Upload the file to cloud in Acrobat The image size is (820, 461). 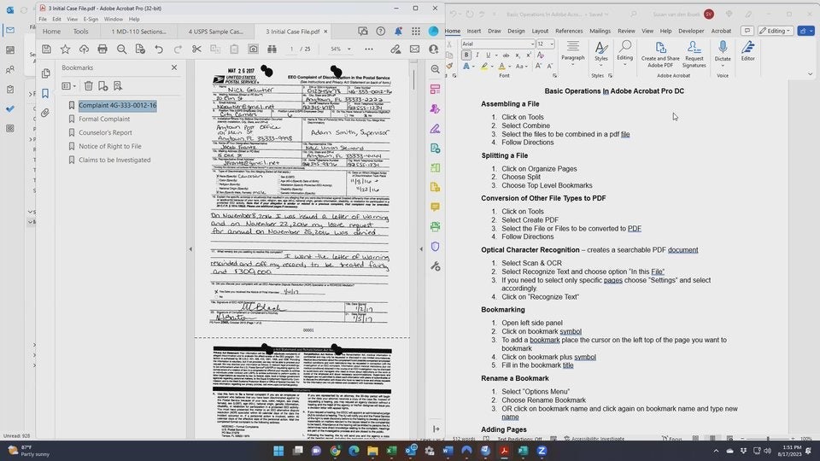click(84, 50)
